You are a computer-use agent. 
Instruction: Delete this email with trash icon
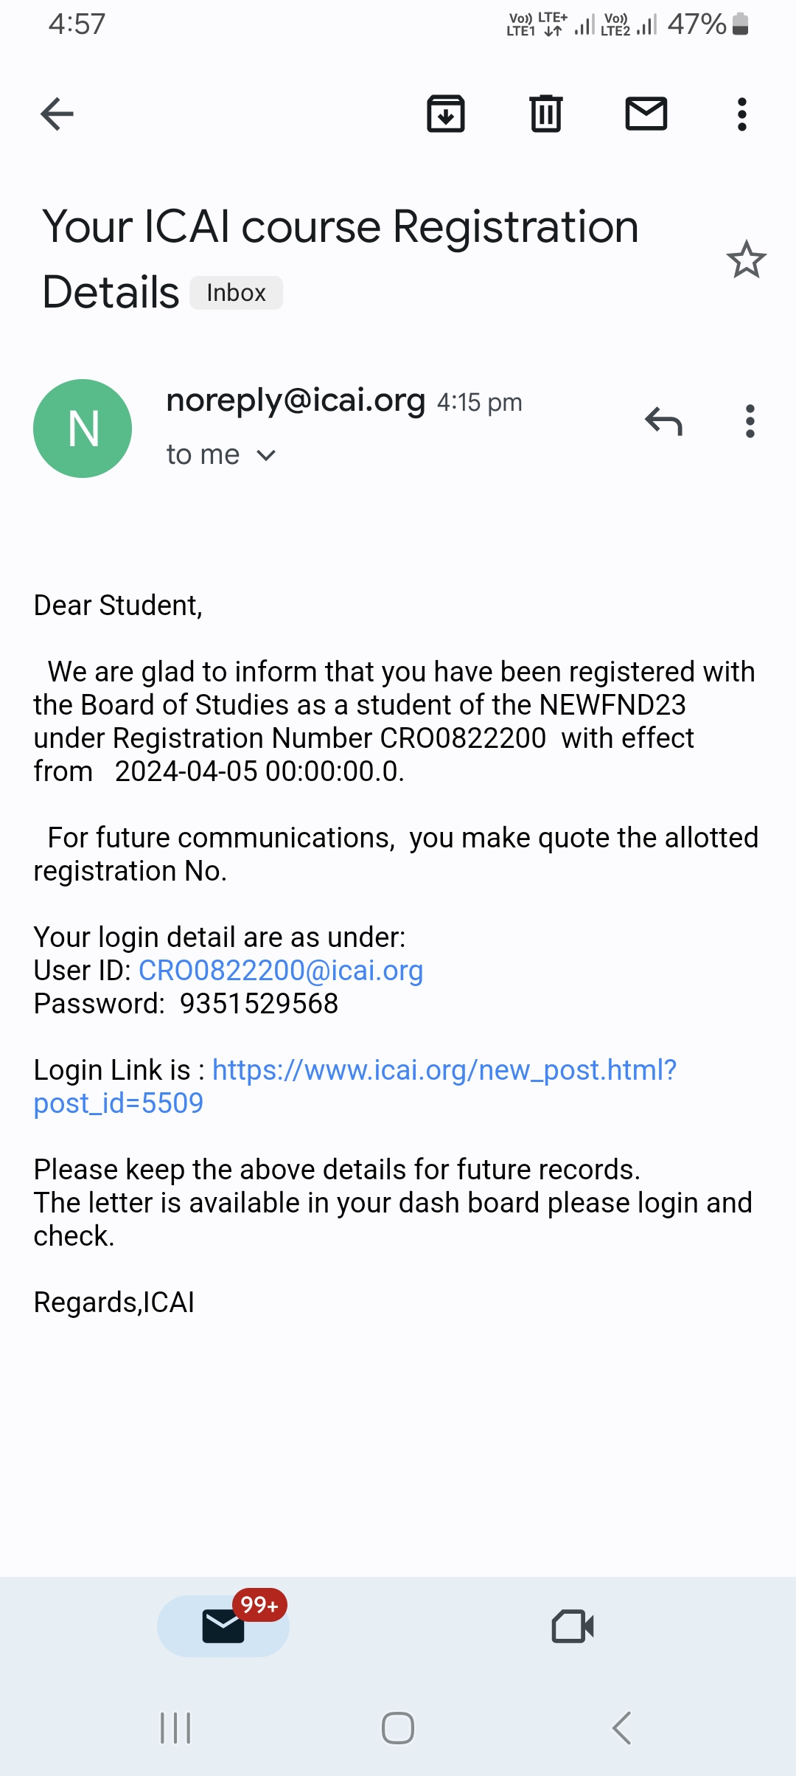546,114
